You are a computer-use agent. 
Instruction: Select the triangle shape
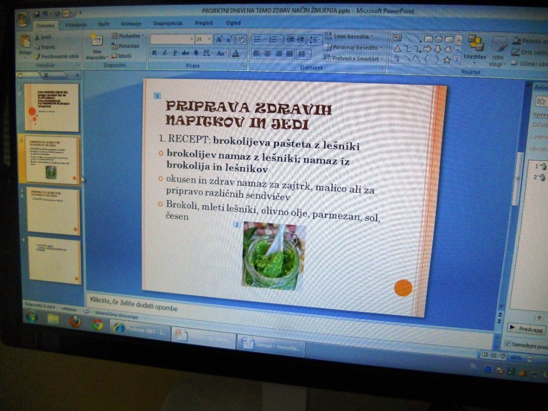[397, 49]
